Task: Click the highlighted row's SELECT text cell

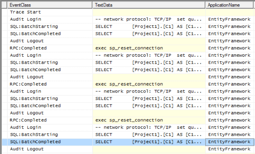Action: point(149,142)
